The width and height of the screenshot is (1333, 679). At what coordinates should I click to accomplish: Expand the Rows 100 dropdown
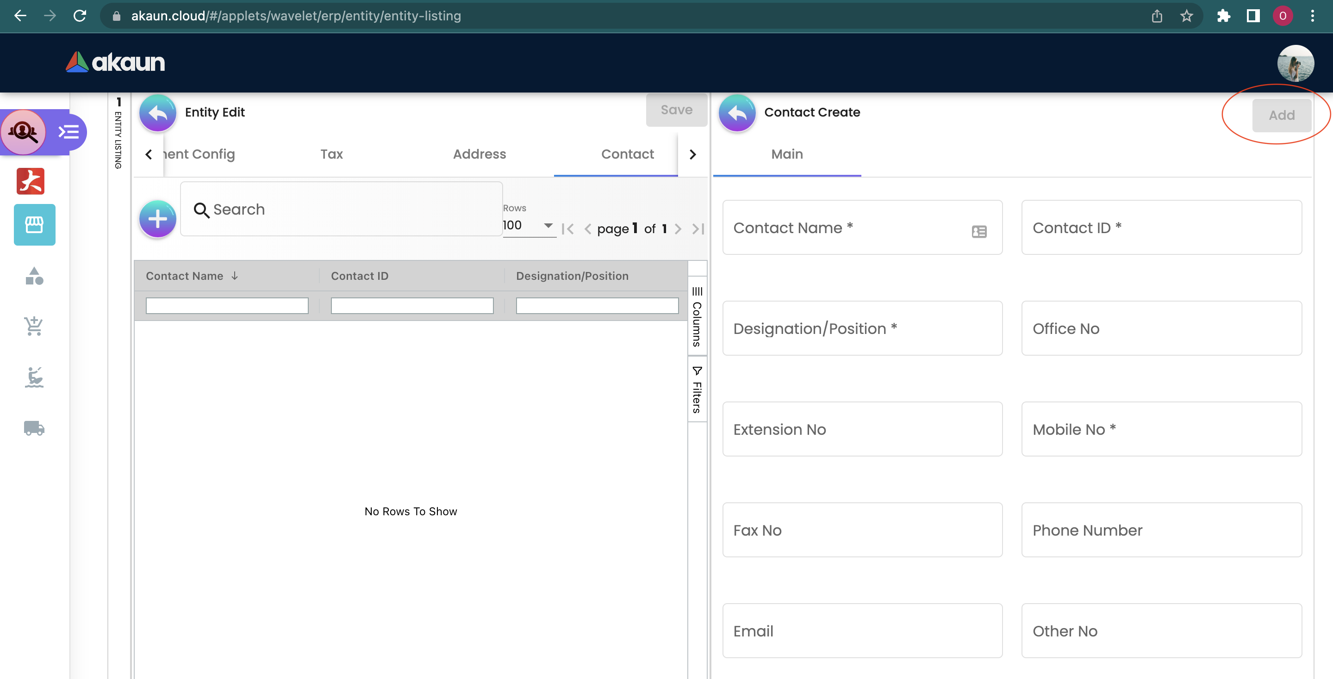(528, 225)
